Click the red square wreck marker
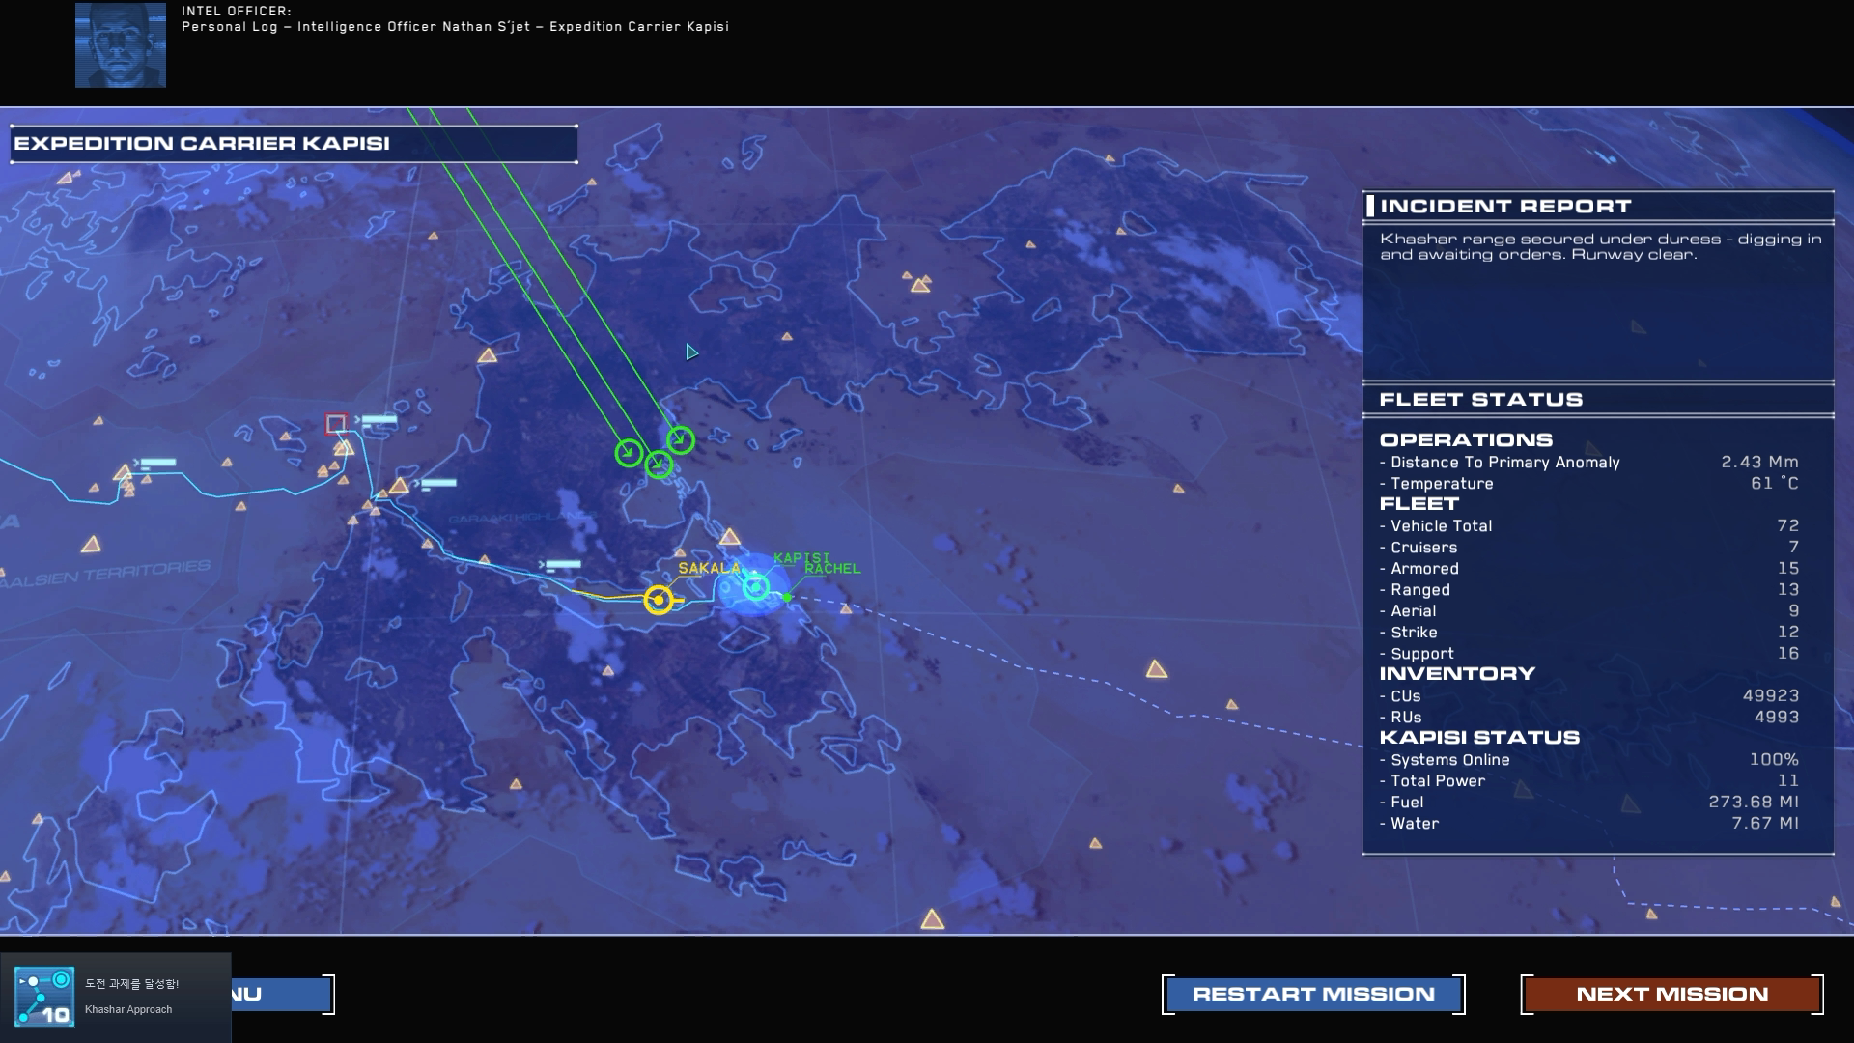 pos(335,423)
